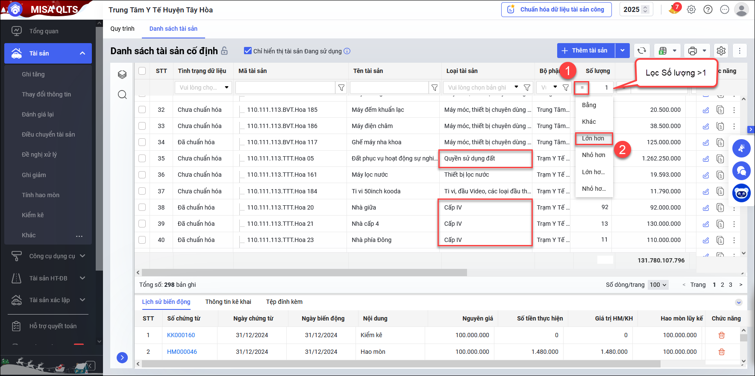Click the trash icon for KK000160
Image resolution: width=755 pixels, height=376 pixels.
(x=721, y=335)
